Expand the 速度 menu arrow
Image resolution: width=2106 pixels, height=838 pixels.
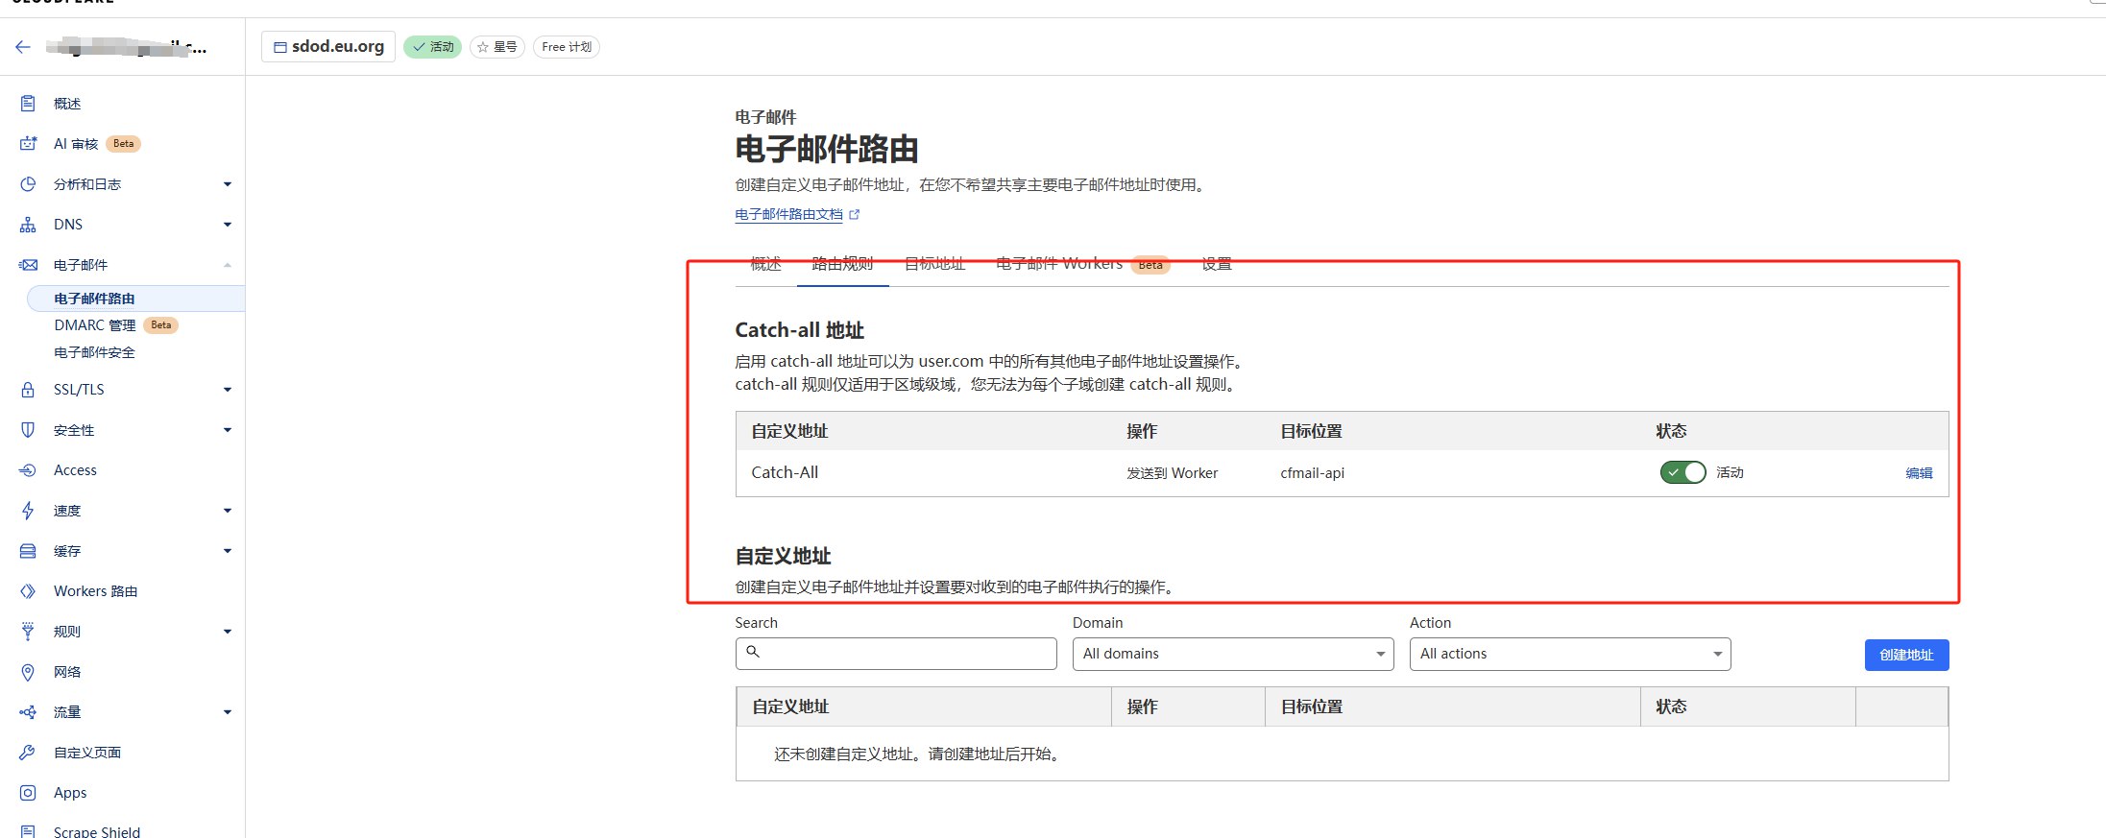pos(228,510)
